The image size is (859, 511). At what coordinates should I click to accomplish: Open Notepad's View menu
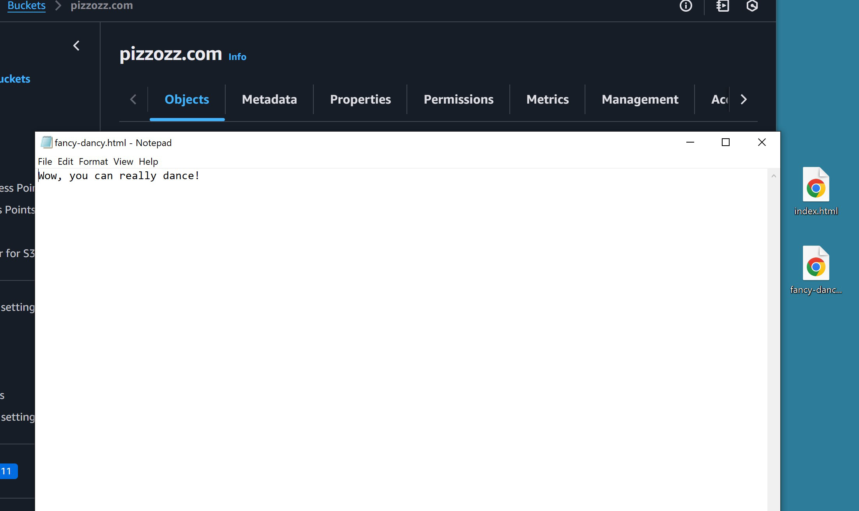123,162
